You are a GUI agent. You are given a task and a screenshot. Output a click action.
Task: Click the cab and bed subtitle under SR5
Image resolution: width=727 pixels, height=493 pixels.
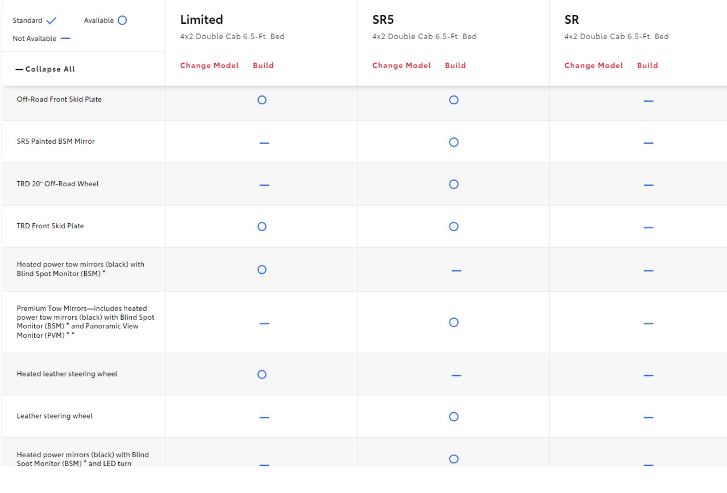click(425, 36)
